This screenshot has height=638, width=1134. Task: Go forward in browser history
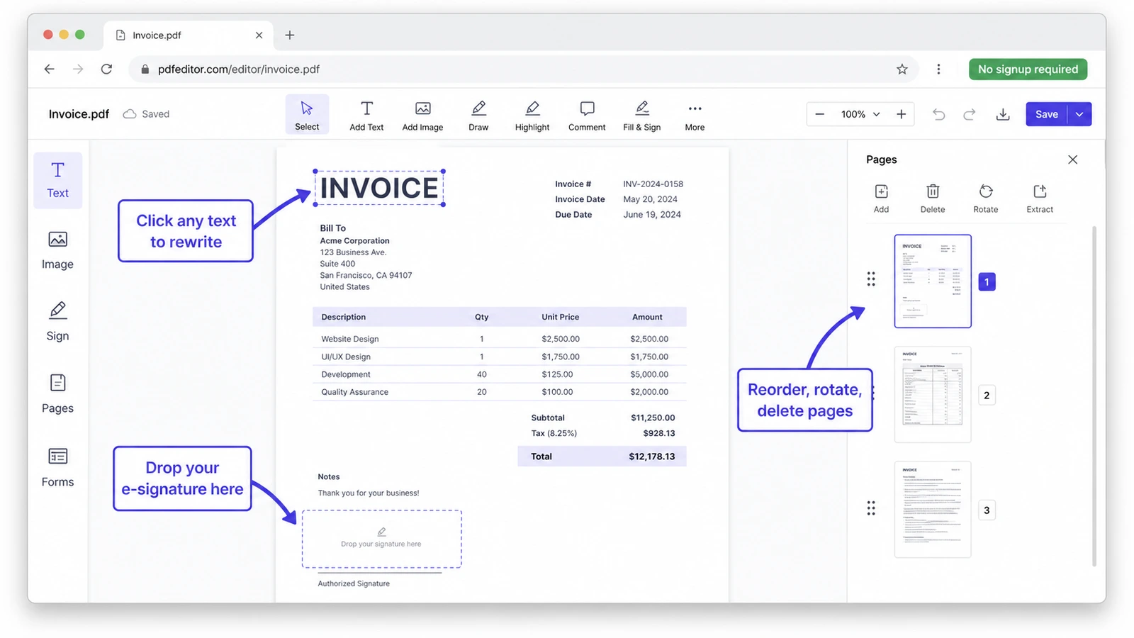point(78,69)
